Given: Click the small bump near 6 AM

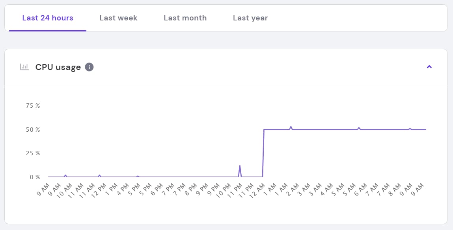Looking at the screenshot, I should tap(359, 128).
